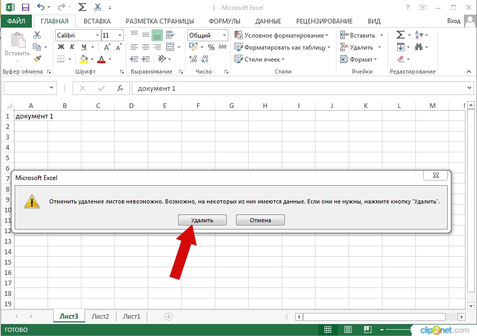Toggle center text horizontally
The width and height of the screenshot is (477, 336).
click(x=146, y=47)
